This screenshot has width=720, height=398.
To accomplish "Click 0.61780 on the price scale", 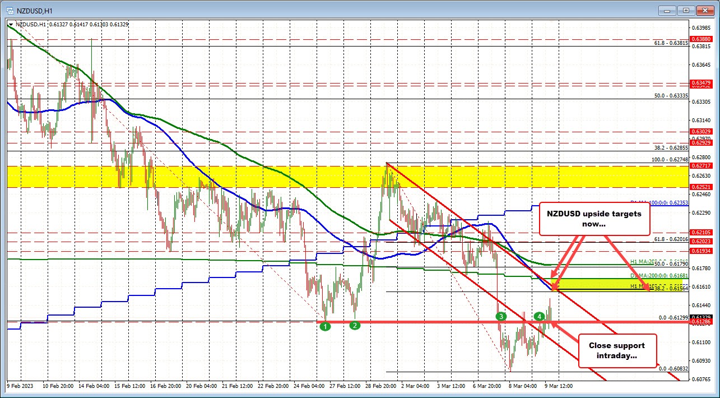I will coord(702,268).
